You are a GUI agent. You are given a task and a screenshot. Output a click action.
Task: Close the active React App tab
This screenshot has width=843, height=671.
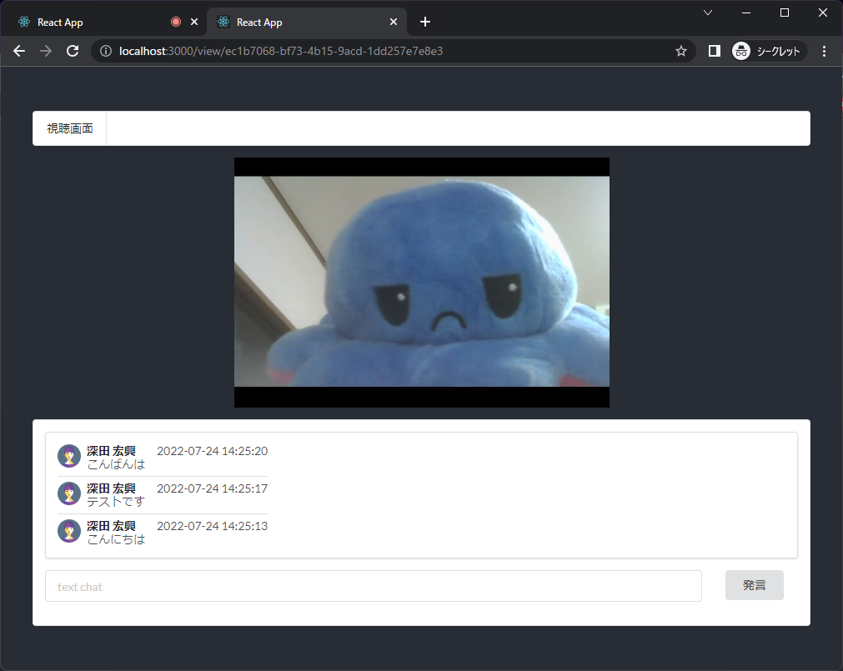(x=394, y=22)
